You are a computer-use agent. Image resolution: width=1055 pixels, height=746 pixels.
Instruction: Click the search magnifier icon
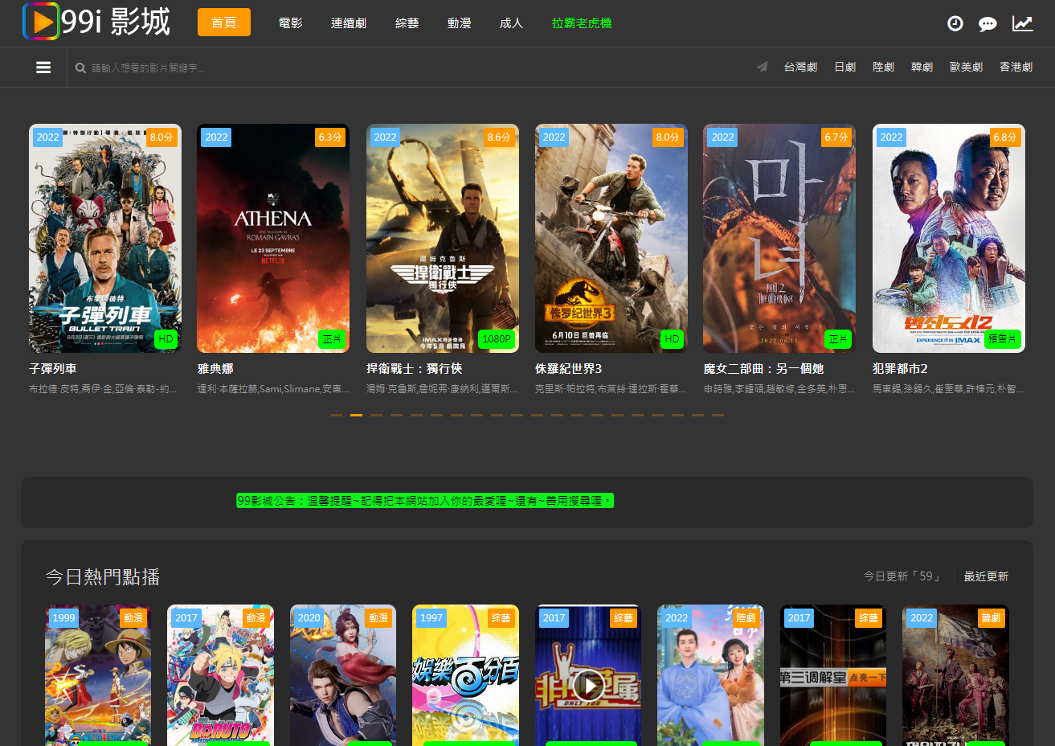[x=80, y=68]
